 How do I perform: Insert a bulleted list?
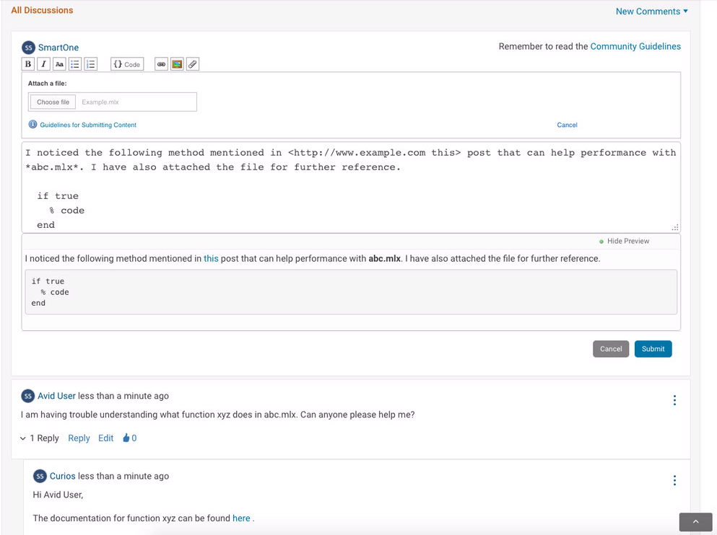pos(75,64)
